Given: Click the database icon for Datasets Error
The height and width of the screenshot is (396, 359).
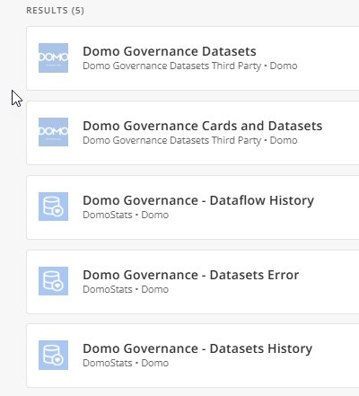Looking at the screenshot, I should pos(53,281).
